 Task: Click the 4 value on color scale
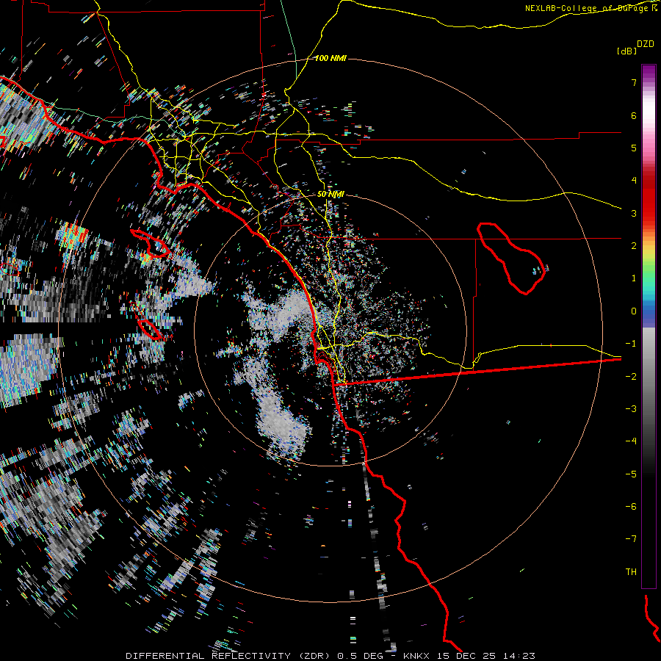634,181
